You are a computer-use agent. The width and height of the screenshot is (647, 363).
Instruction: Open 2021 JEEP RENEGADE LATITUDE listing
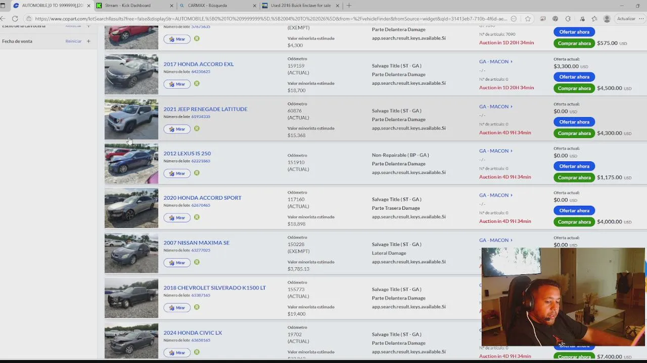click(205, 109)
